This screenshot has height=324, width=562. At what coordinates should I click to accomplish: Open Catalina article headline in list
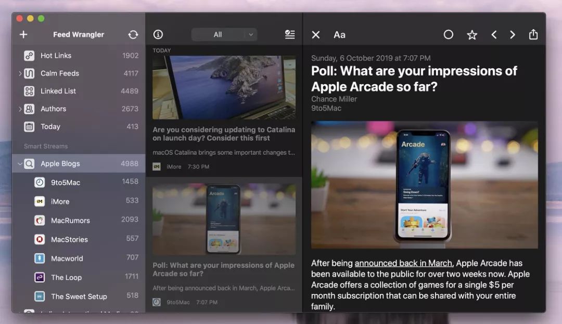(x=224, y=134)
